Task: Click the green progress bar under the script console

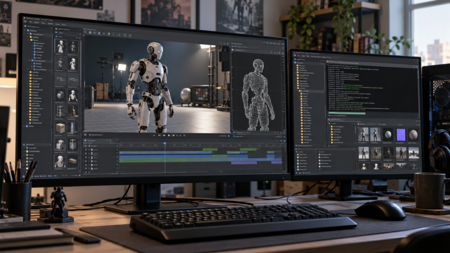Action: tap(347, 113)
